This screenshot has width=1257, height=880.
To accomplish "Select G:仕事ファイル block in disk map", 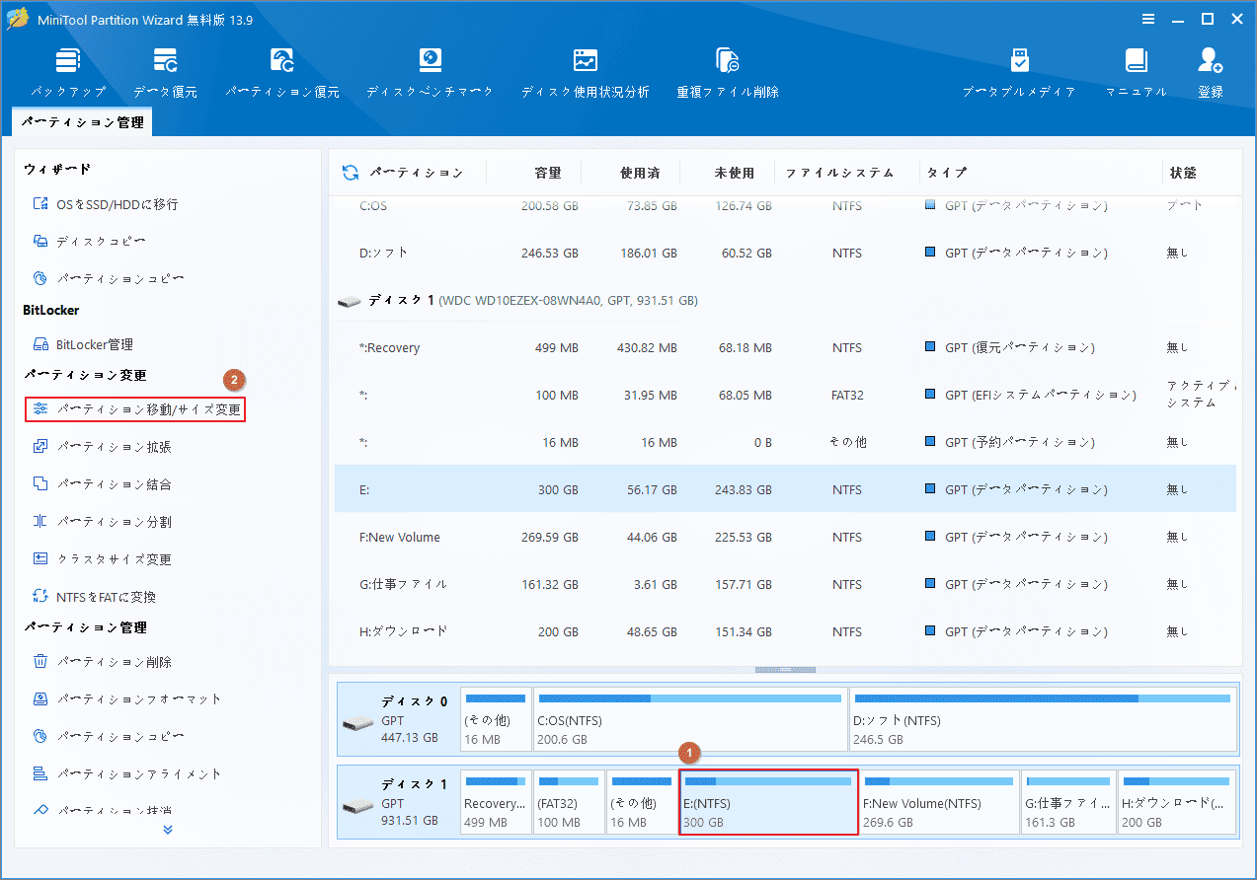I will 1068,803.
